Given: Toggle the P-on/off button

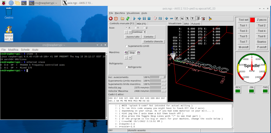Looking at the screenshot, I should tap(261, 47).
